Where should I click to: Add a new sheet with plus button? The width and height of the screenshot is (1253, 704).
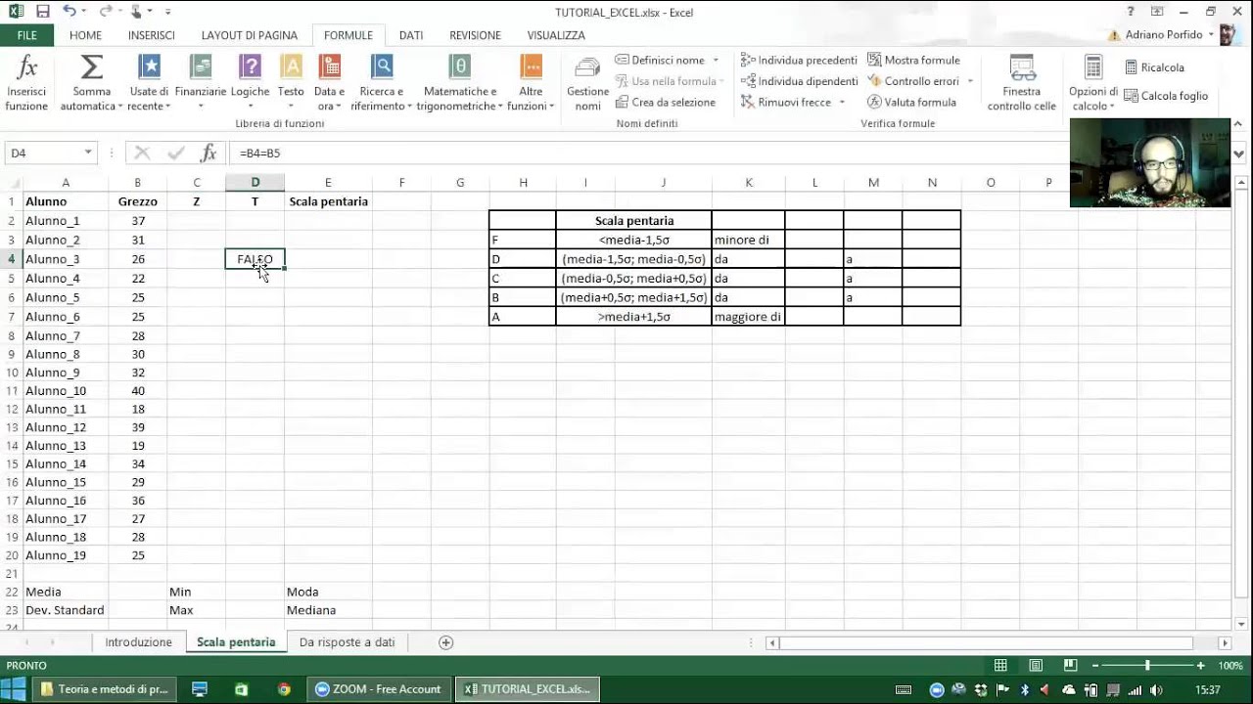coord(446,642)
